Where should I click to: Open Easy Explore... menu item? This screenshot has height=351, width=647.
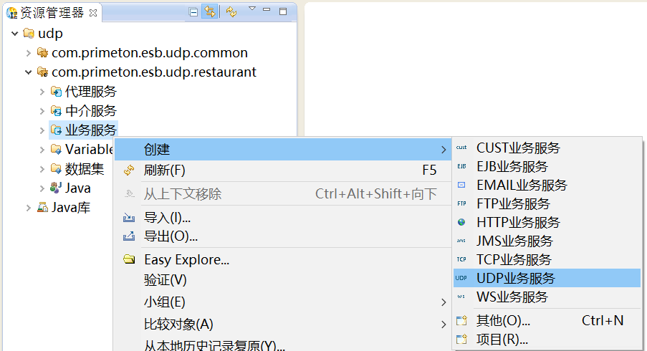click(186, 259)
